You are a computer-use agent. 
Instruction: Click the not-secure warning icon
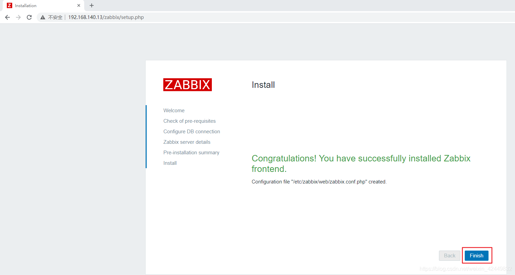[x=43, y=17]
